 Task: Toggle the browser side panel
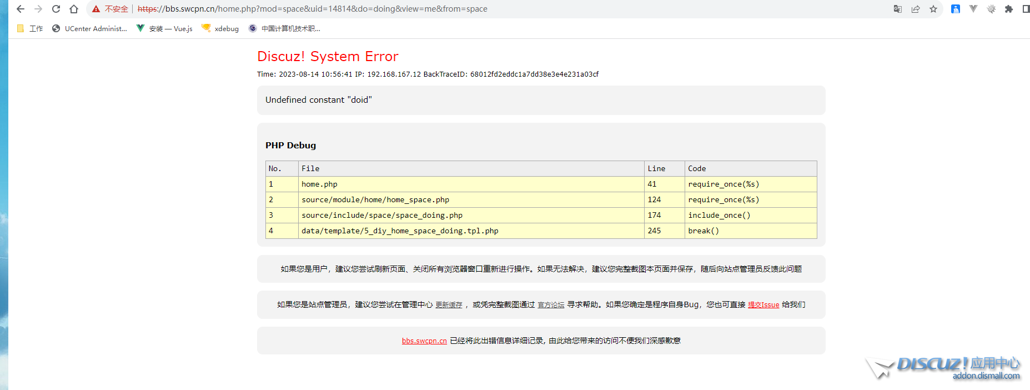coord(1026,9)
